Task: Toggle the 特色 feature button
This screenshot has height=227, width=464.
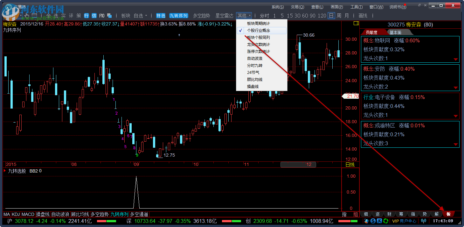Action: [x=161, y=16]
